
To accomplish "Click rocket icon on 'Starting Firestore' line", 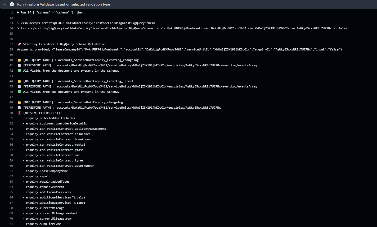I will 19,44.
